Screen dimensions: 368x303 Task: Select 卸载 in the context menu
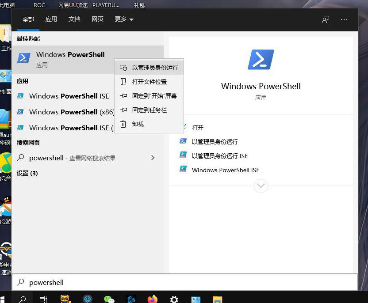point(149,124)
